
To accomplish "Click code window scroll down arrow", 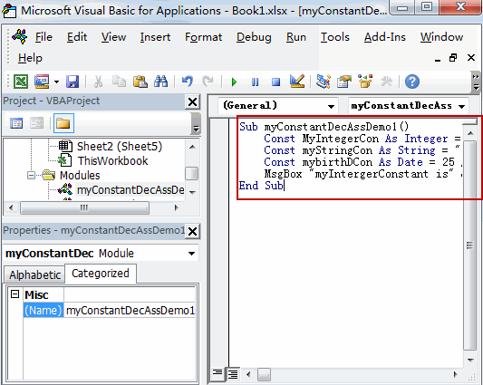I will pyautogui.click(x=470, y=360).
